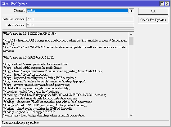Open the Channel dropdown arrow
The height and width of the screenshot is (127, 171).
(x=131, y=11)
